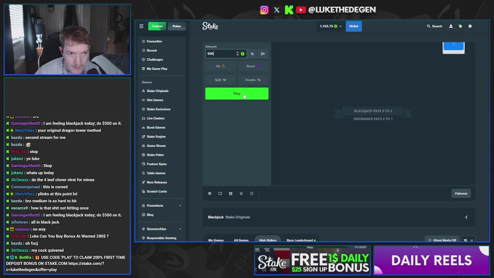The height and width of the screenshot is (278, 494).
Task: Pop out game window icon
Action: tap(252, 193)
